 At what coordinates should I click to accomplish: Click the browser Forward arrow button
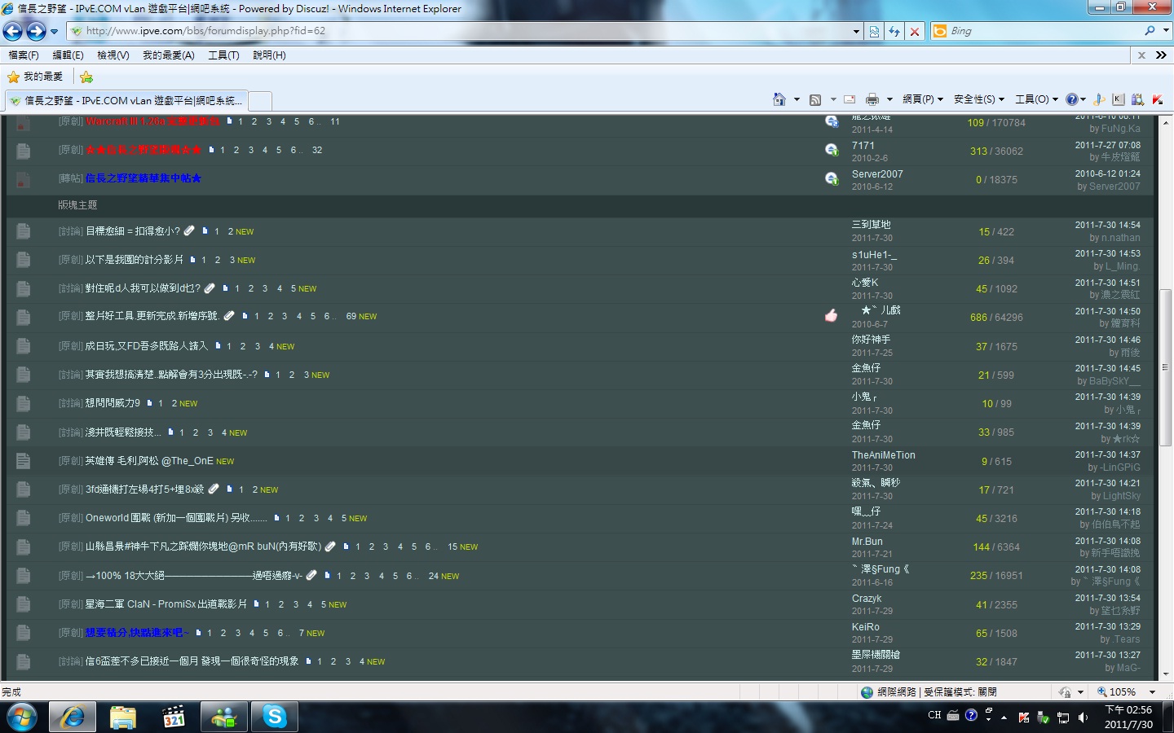coord(36,31)
